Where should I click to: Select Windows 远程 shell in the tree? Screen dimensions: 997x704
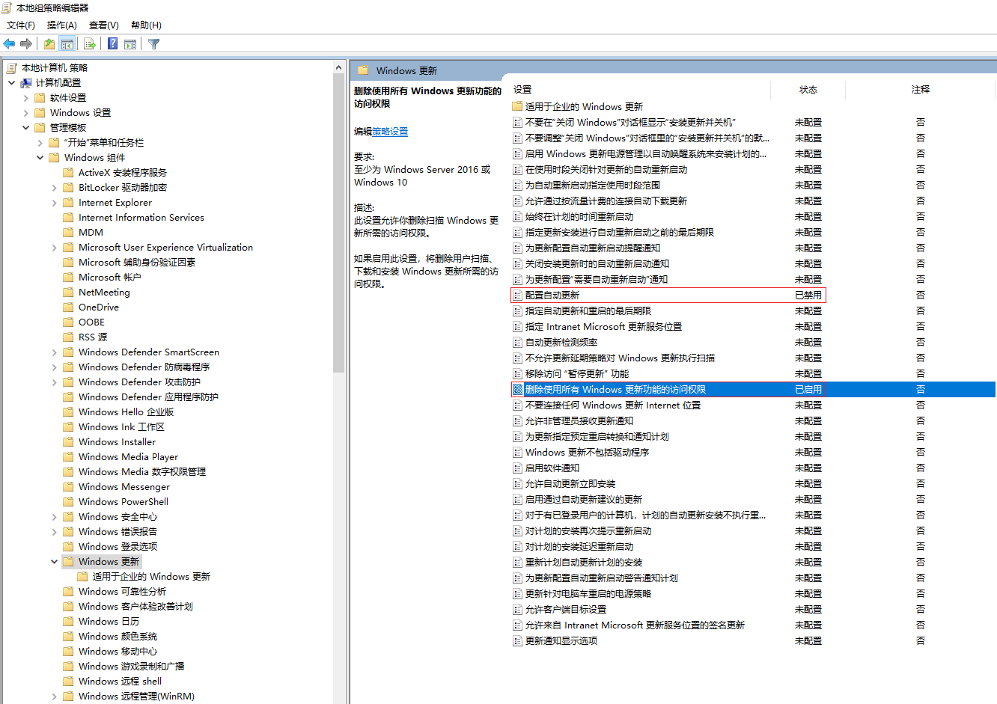pyautogui.click(x=120, y=682)
